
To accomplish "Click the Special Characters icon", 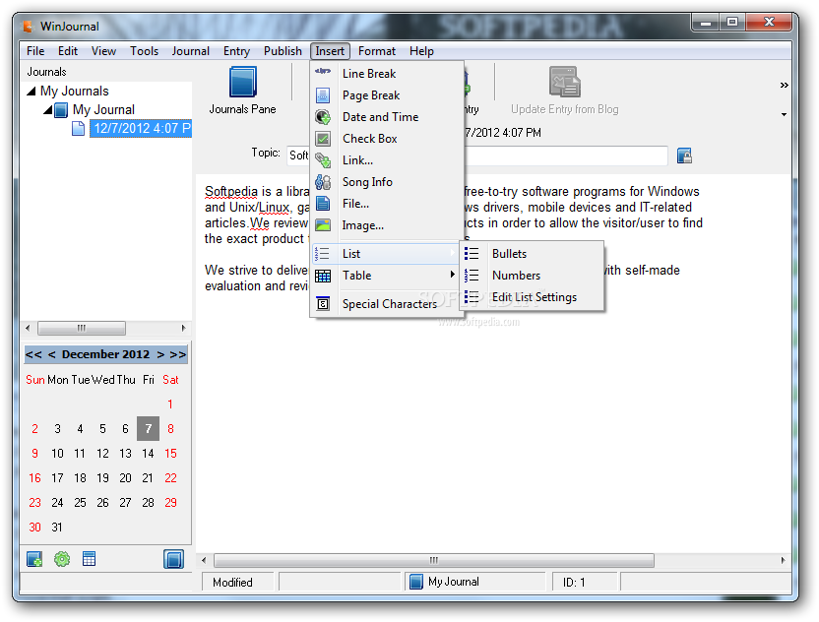I will coord(323,303).
